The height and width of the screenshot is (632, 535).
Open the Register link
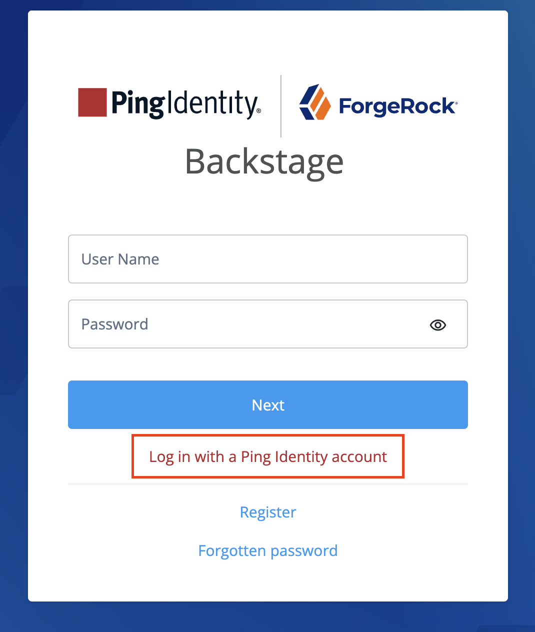[268, 512]
